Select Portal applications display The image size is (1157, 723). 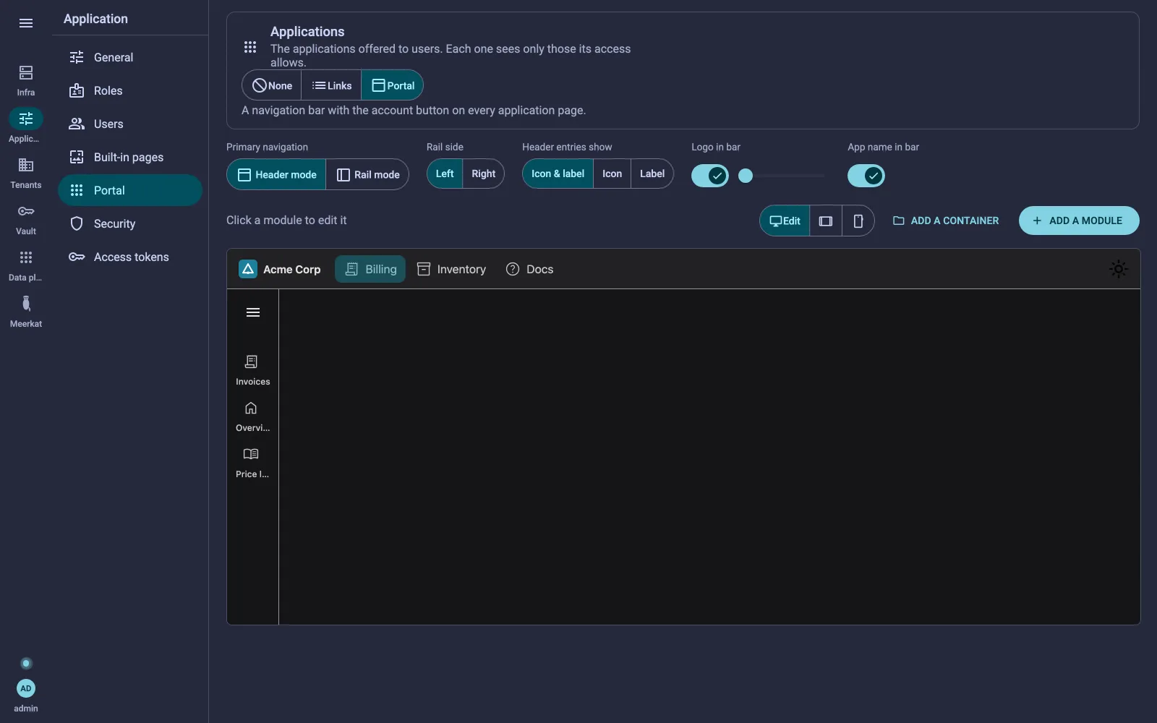(x=393, y=85)
